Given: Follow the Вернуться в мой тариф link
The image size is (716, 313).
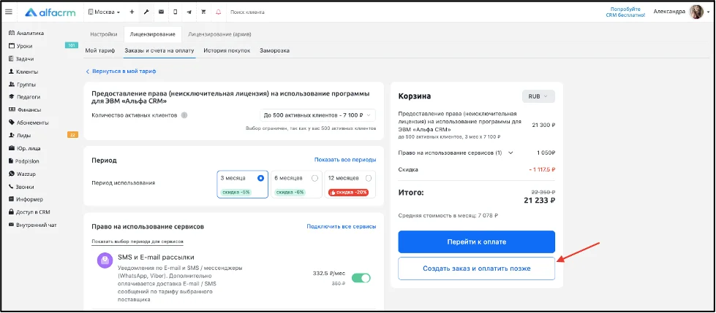Looking at the screenshot, I should (121, 72).
